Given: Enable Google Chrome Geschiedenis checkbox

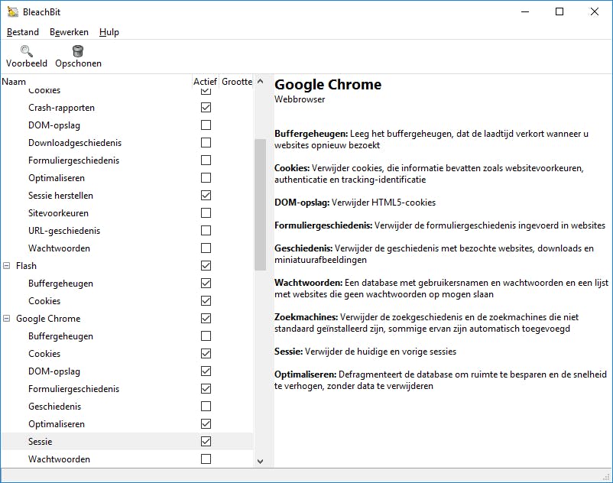Looking at the screenshot, I should 206,407.
